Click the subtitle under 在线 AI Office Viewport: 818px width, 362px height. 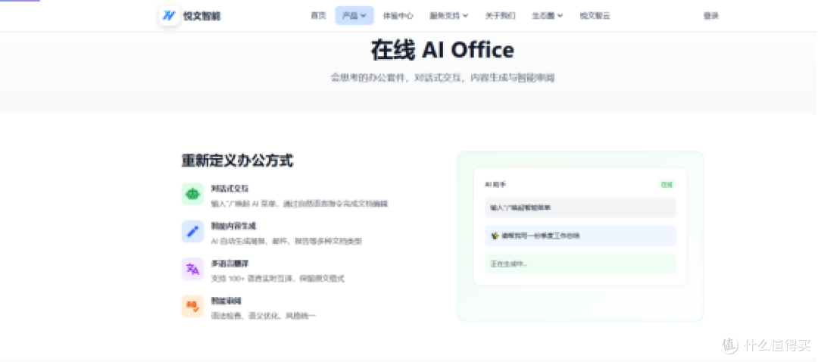[442, 78]
